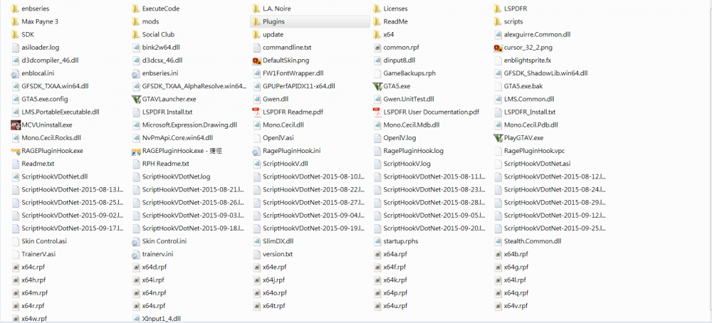Select the ScriptHookV.dll file icon
Screen dimensions: 712x323
tap(256, 164)
